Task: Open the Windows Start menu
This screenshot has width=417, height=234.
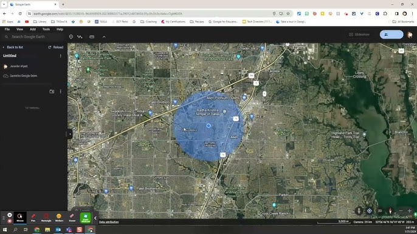Action: click(x=4, y=230)
